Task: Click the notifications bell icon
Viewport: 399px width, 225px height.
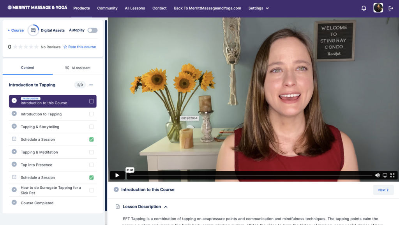Action: tap(364, 8)
